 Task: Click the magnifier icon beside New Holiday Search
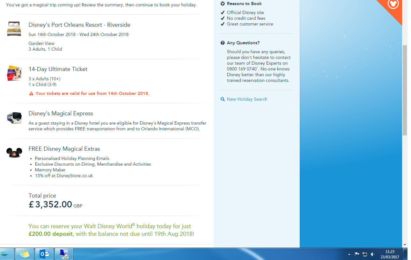tap(223, 99)
